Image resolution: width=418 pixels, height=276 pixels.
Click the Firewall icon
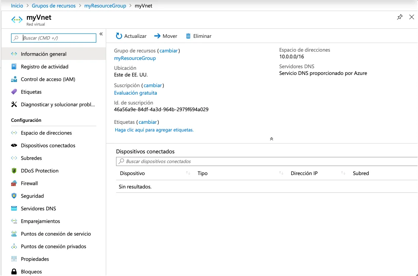pos(14,183)
